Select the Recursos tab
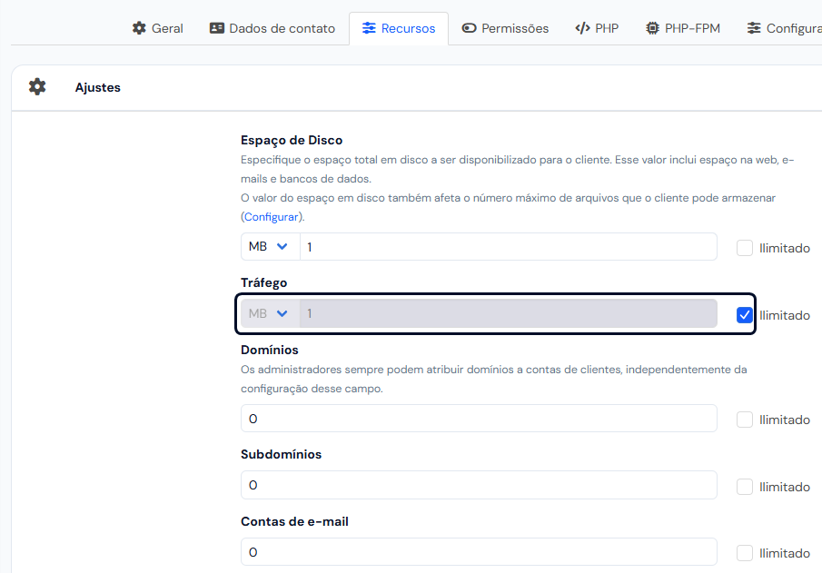 [399, 28]
